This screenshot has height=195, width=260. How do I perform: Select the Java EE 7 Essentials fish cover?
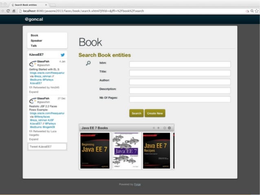[126, 151]
